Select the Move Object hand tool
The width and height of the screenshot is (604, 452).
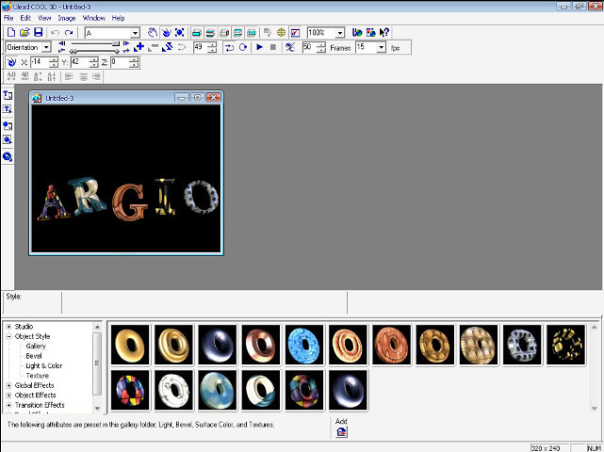coord(153,33)
